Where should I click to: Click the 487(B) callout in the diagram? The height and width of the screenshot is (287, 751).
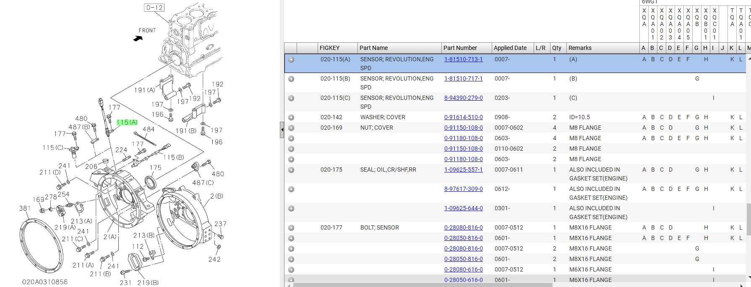[80, 127]
